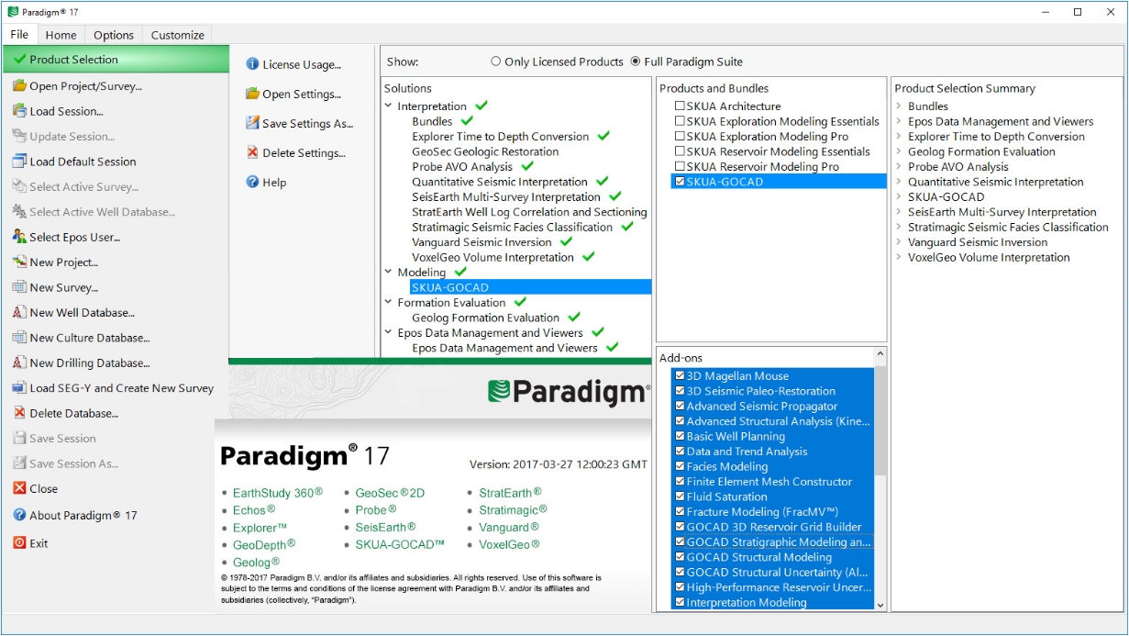Click the Add-ons scrollbar up arrow

click(x=880, y=354)
